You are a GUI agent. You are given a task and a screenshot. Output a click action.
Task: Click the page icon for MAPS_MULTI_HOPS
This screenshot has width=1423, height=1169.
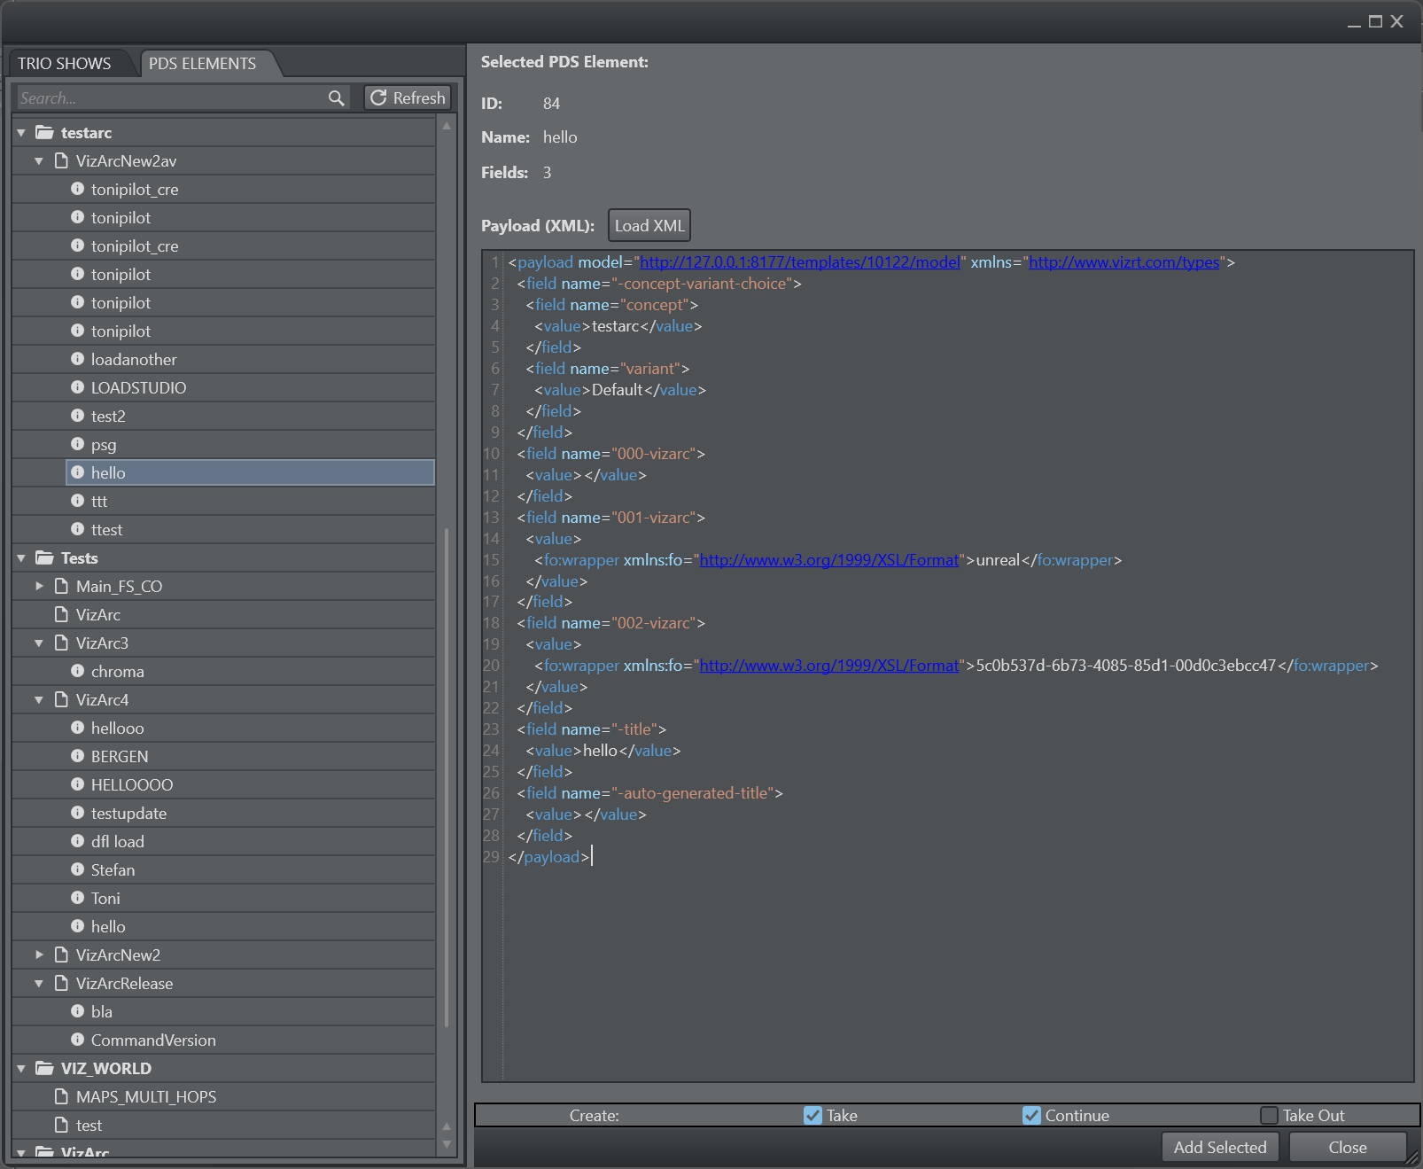pyautogui.click(x=61, y=1096)
